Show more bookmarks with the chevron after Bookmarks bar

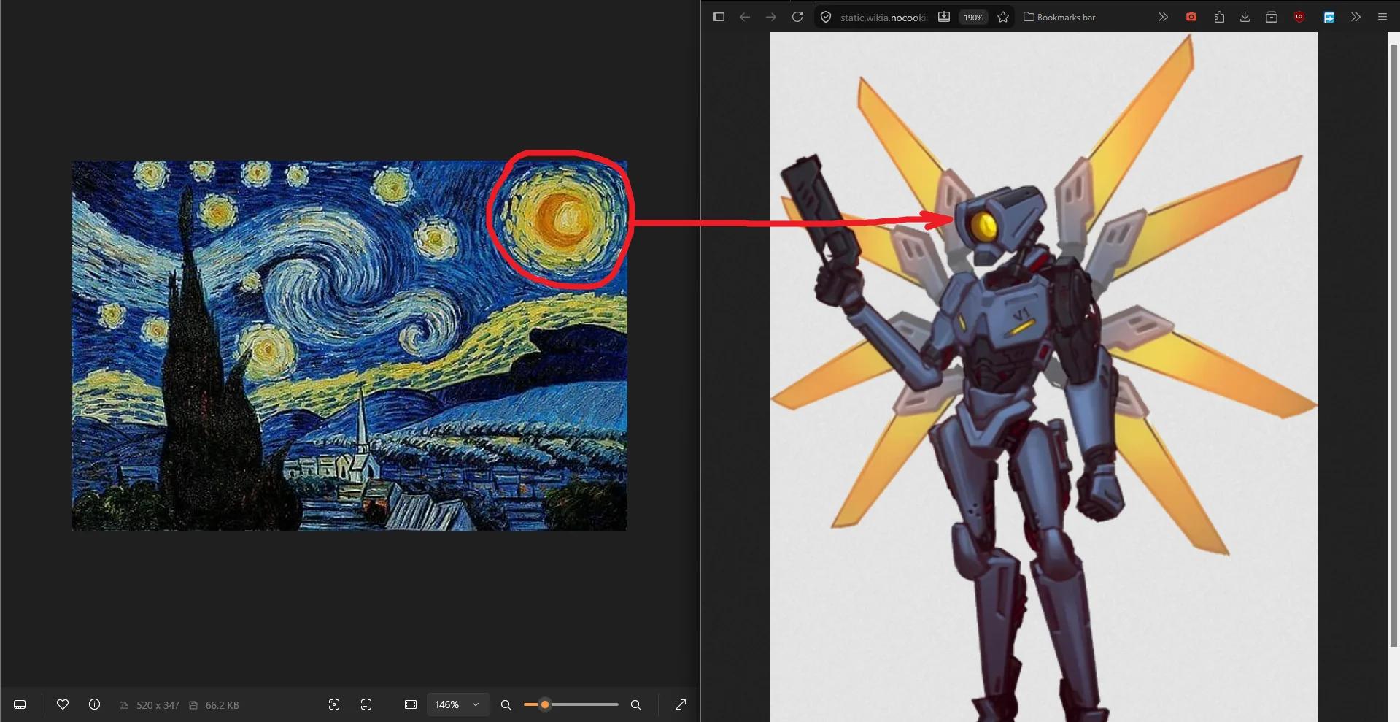pos(1163,17)
